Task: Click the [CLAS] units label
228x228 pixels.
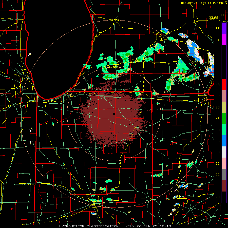Action: 214,18
